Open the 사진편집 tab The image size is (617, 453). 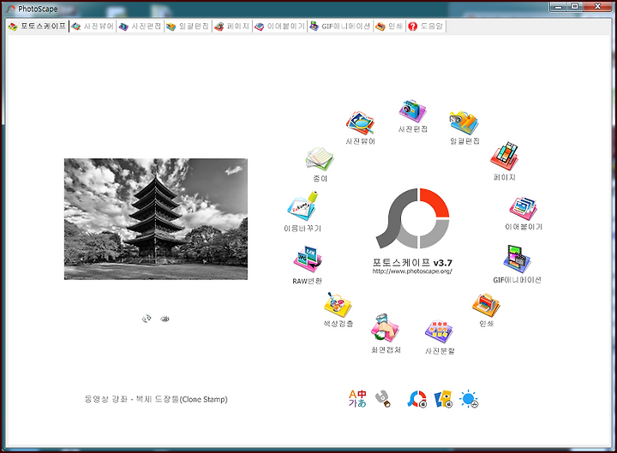(x=140, y=27)
